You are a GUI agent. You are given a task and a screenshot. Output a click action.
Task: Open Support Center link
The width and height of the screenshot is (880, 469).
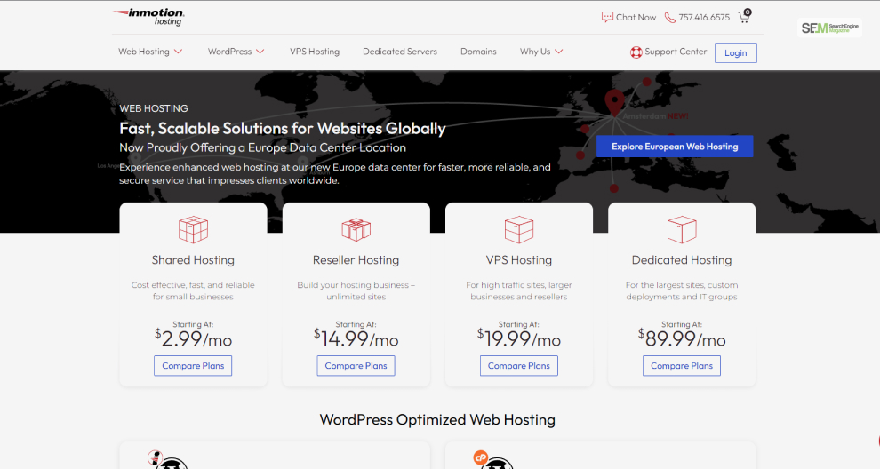pos(676,51)
